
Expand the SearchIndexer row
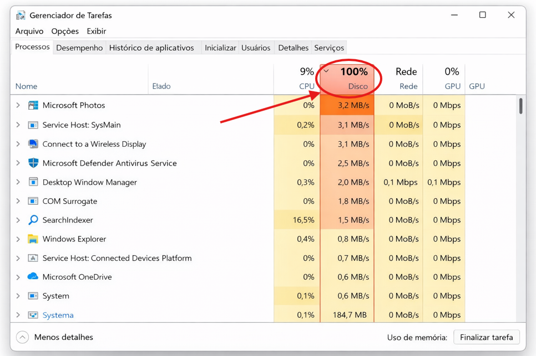[x=18, y=220]
